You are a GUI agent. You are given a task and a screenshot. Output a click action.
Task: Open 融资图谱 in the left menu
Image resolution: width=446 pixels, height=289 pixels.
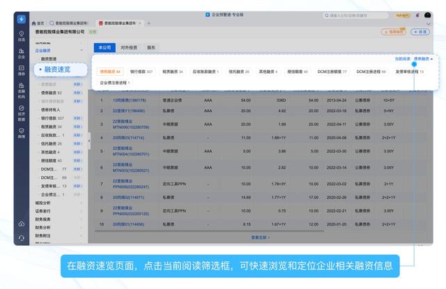[49, 58]
